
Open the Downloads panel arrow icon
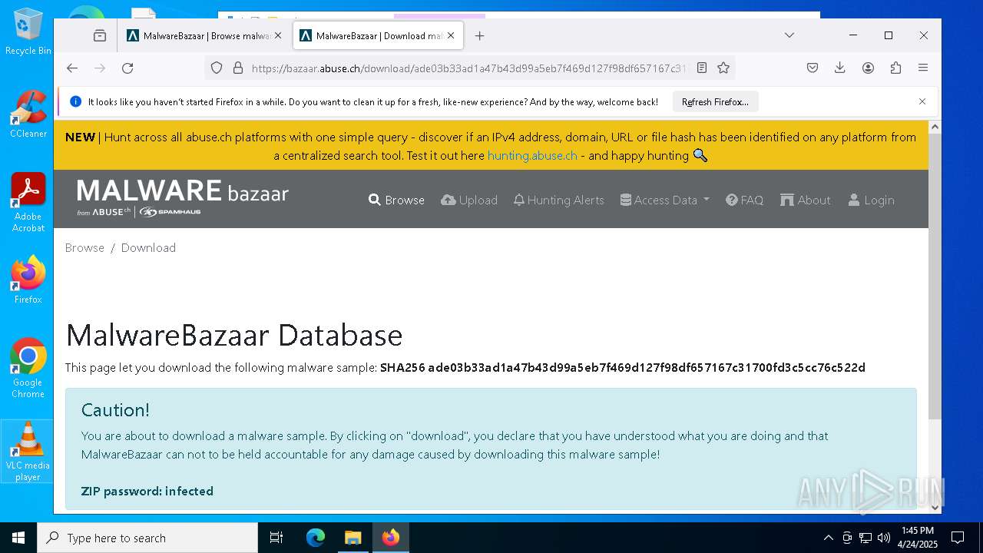click(x=840, y=68)
